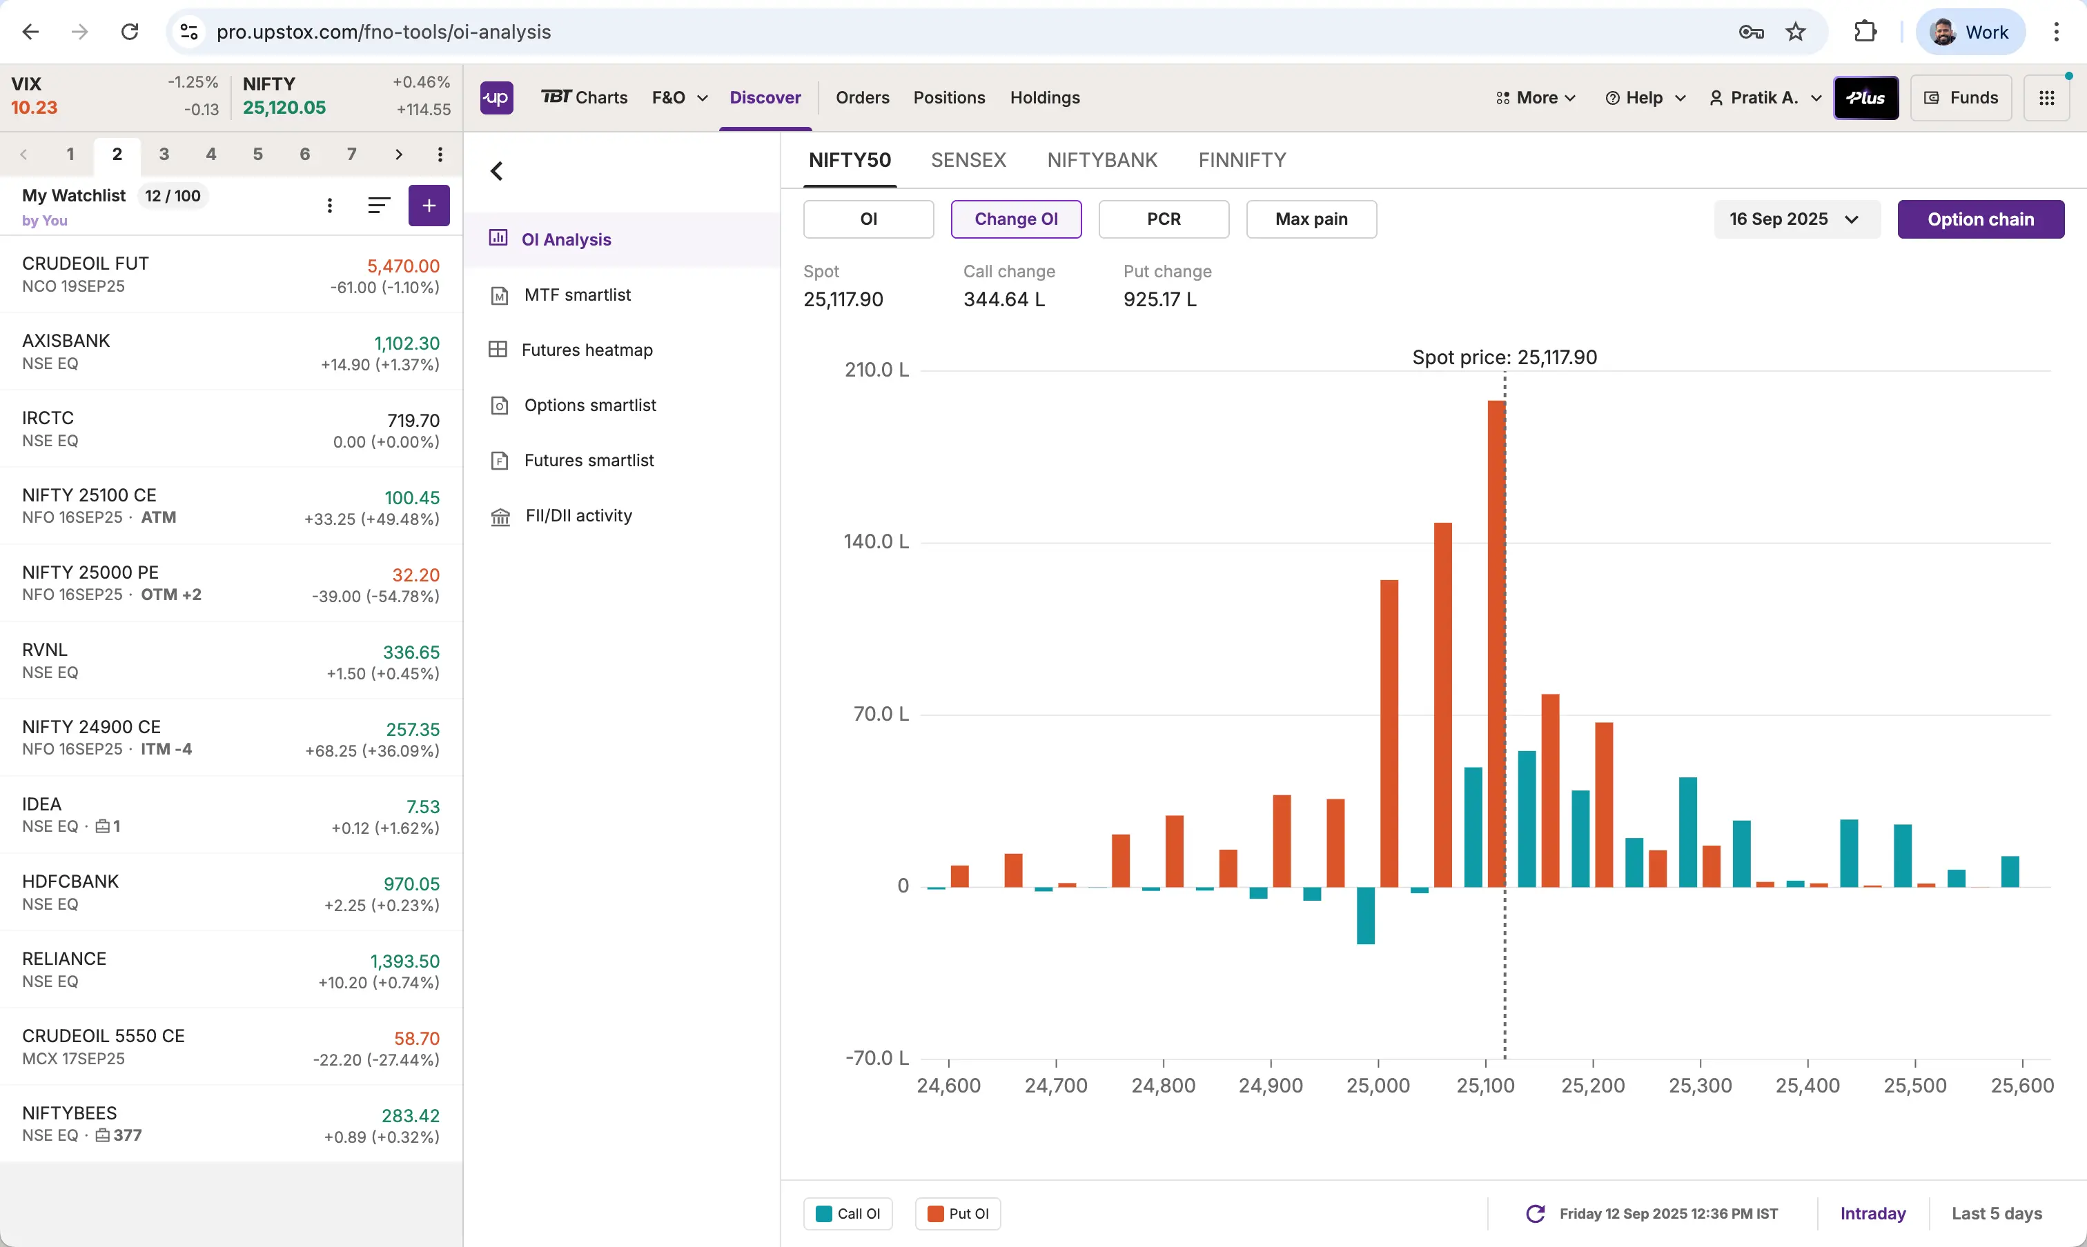2087x1247 pixels.
Task: Open the watchlist sort icon
Action: click(x=379, y=205)
